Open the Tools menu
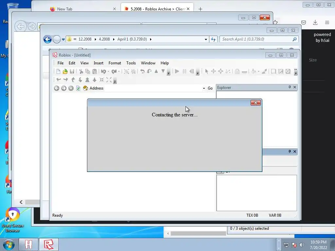The height and width of the screenshot is (251, 335). point(131,63)
